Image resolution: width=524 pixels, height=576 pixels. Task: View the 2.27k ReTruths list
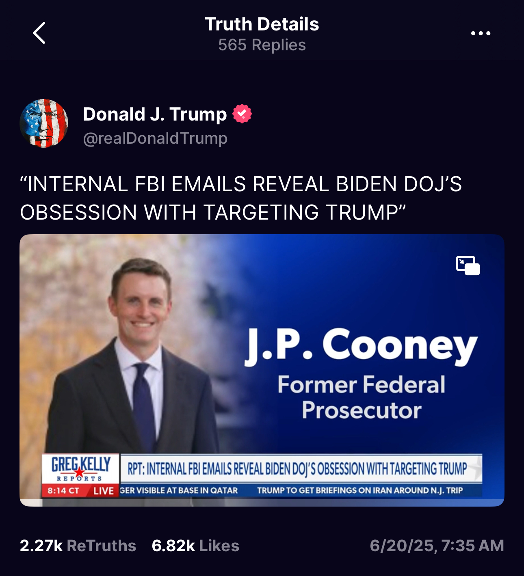click(x=78, y=546)
